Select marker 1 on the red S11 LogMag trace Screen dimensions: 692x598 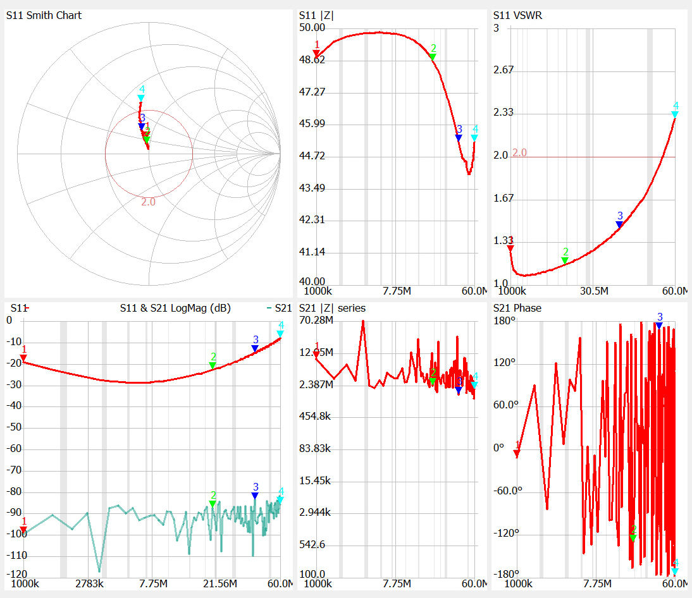coord(23,358)
